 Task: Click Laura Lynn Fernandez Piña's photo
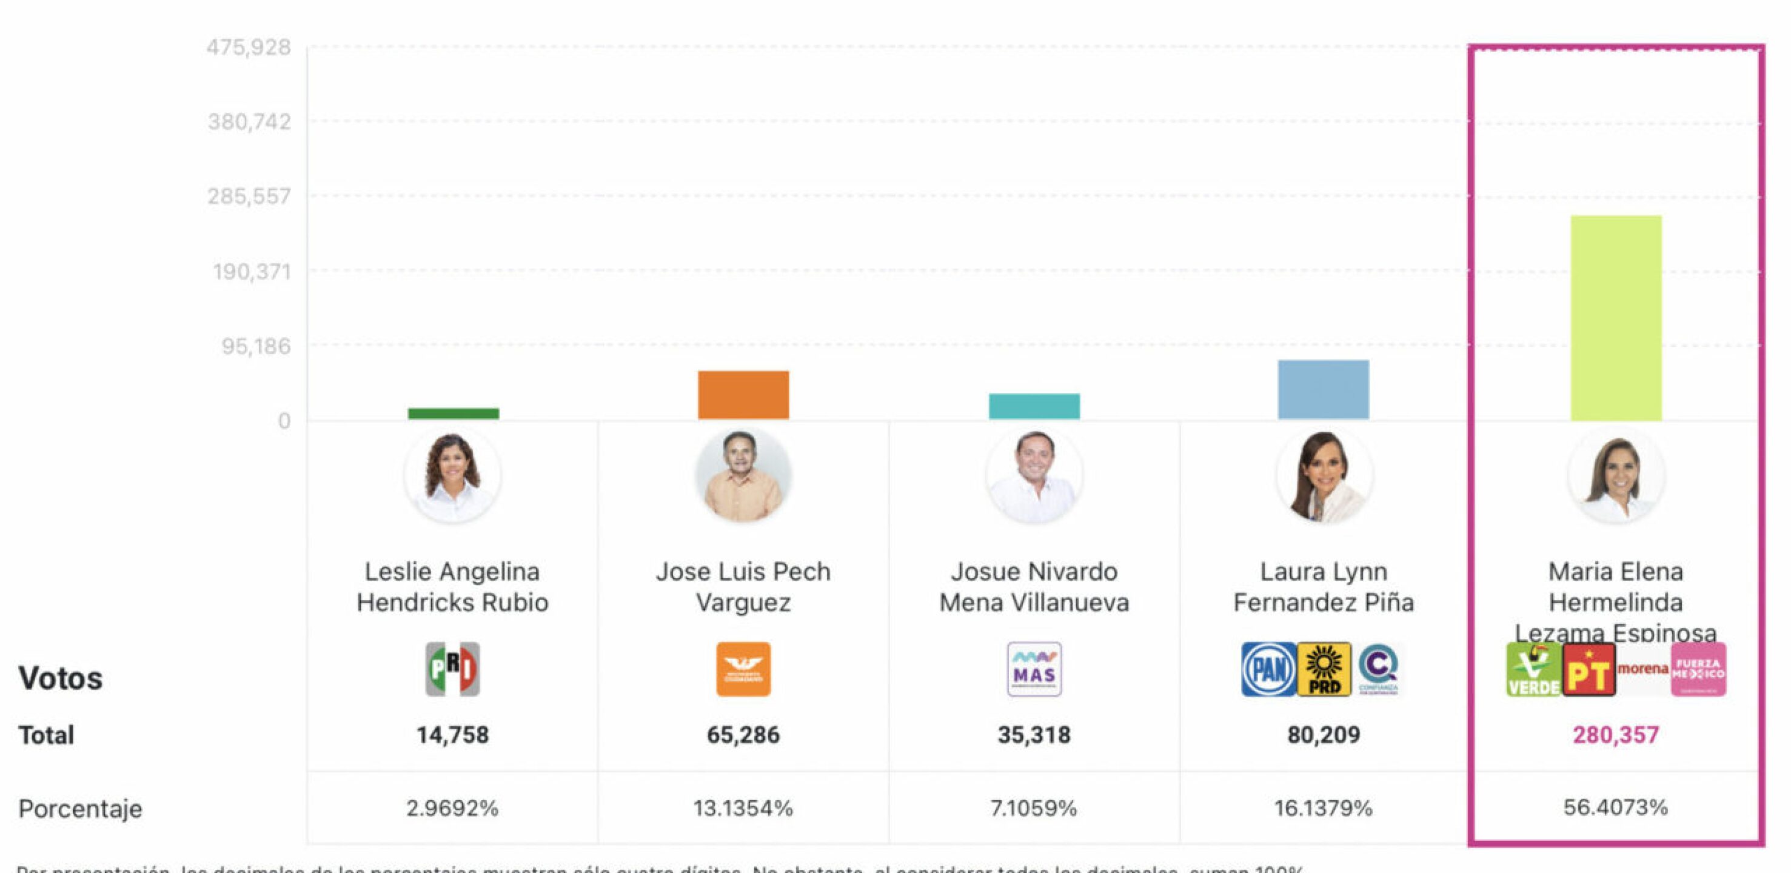(x=1324, y=476)
